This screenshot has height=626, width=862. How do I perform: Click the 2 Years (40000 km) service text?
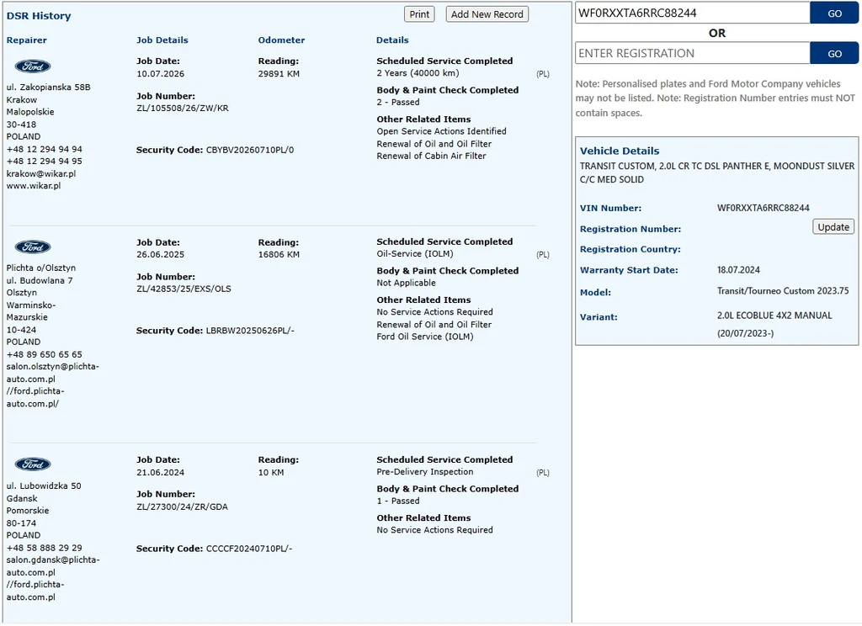pyautogui.click(x=418, y=73)
